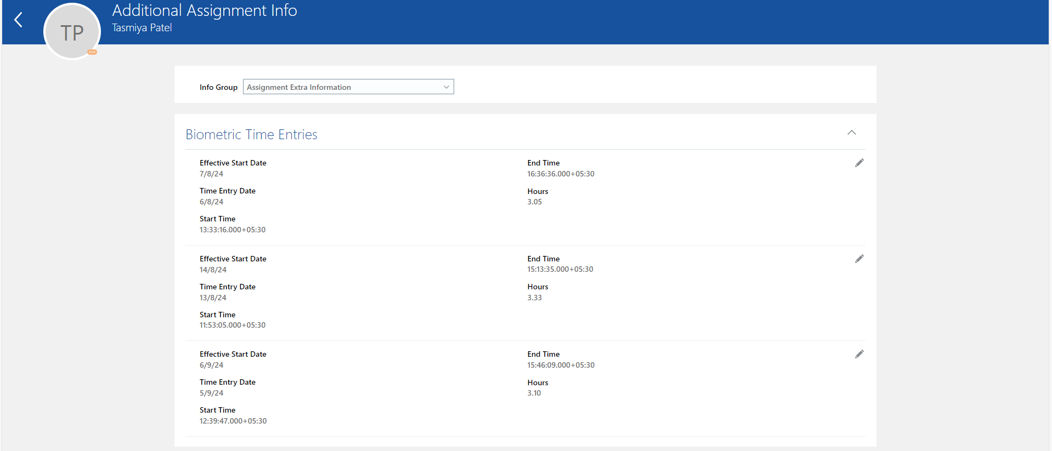This screenshot has width=1052, height=451.
Task: Click the Additional Assignment Info title
Action: [x=205, y=10]
